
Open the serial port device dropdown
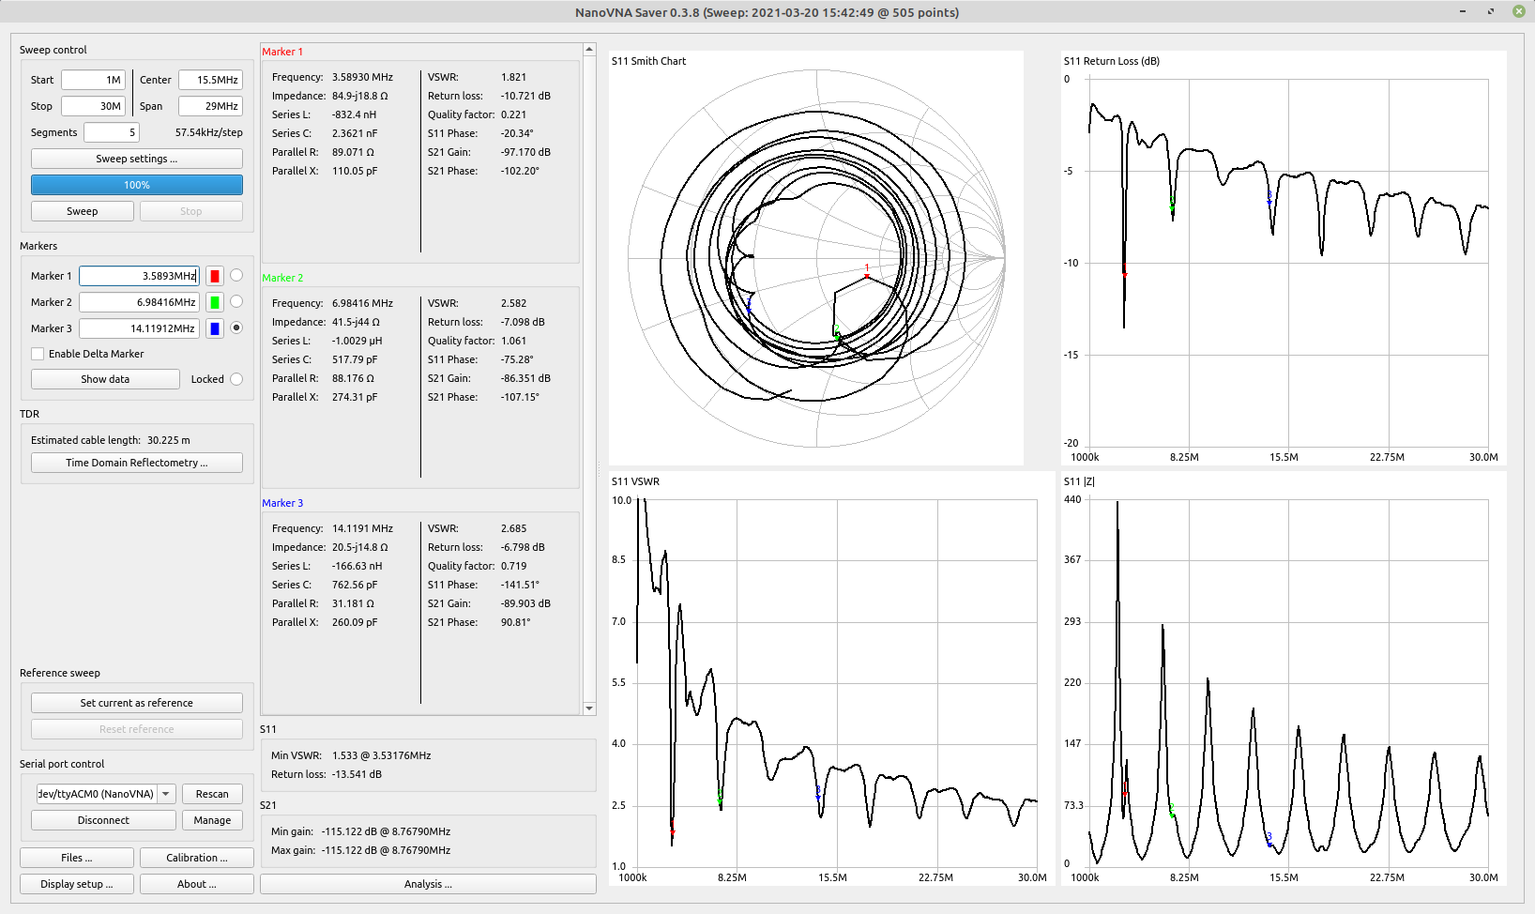pyautogui.click(x=166, y=794)
